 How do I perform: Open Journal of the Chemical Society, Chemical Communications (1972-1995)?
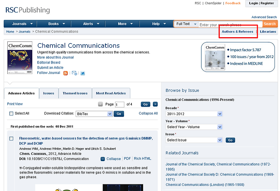[x=218, y=167]
